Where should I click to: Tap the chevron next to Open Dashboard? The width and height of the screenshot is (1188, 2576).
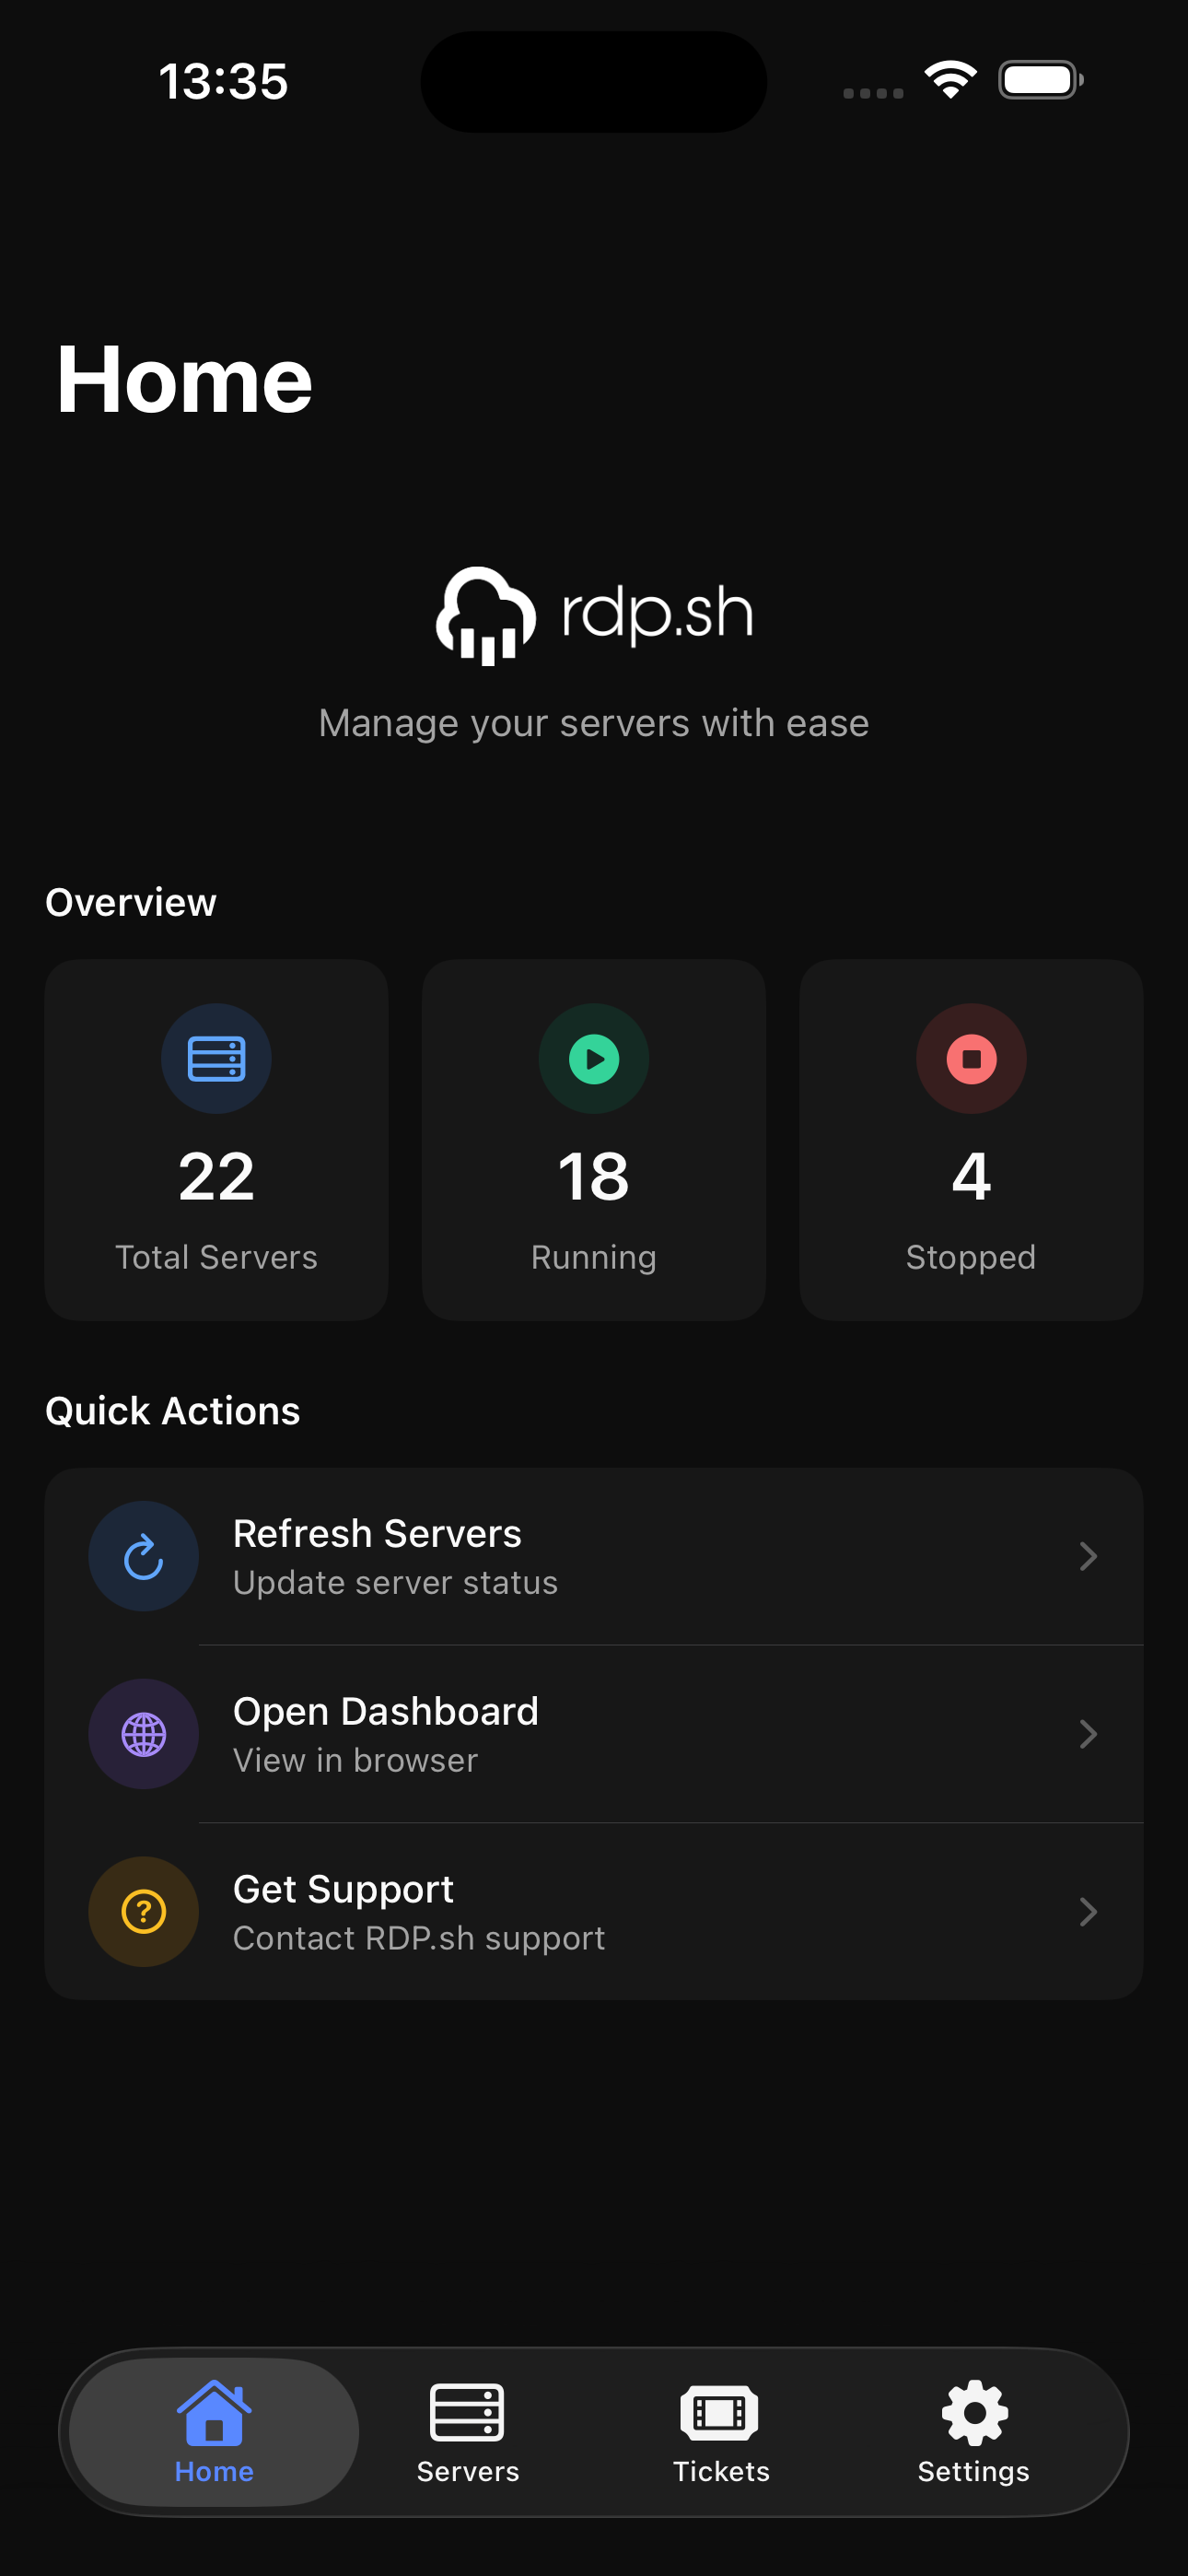point(1089,1734)
